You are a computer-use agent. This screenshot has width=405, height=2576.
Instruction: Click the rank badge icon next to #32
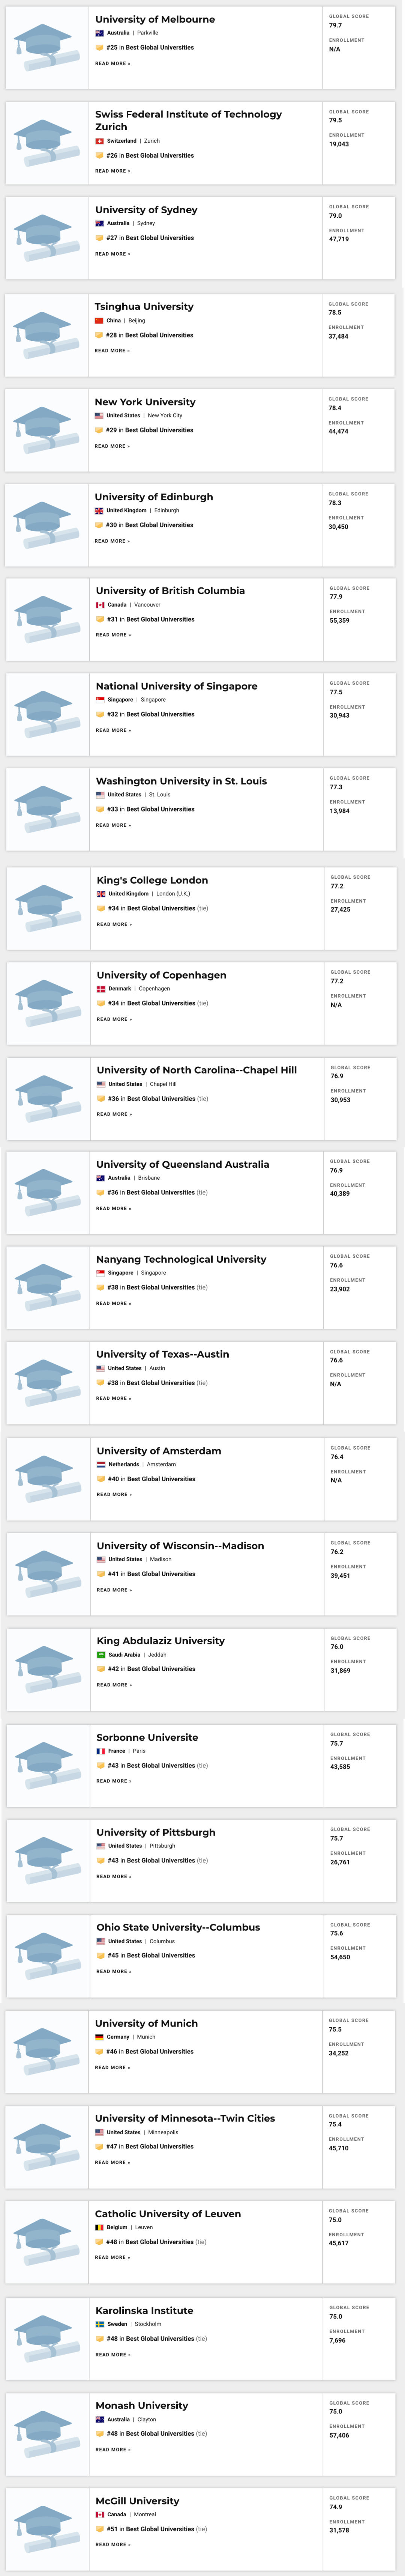point(100,714)
